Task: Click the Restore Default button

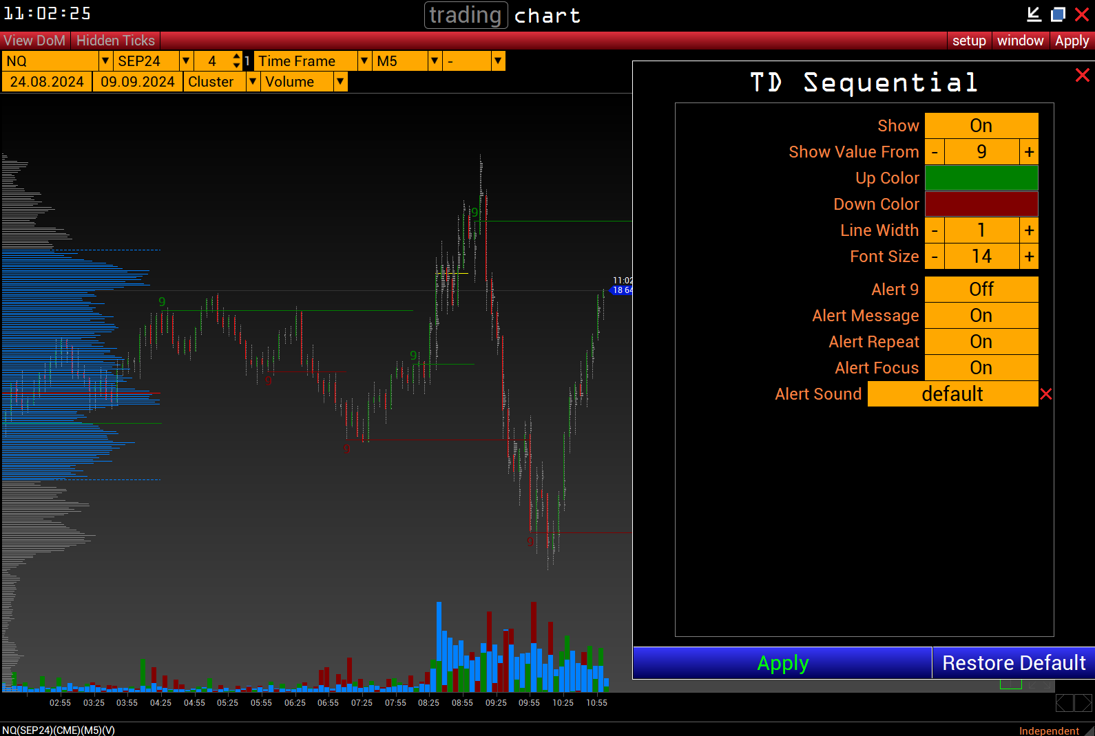Action: click(x=1013, y=663)
